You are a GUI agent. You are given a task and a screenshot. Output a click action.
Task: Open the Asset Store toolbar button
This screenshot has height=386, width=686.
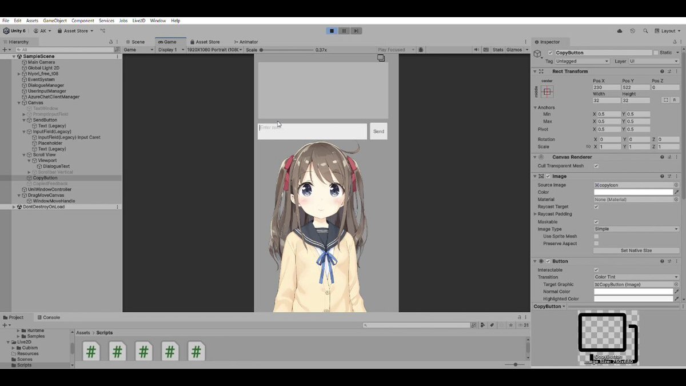pyautogui.click(x=75, y=31)
